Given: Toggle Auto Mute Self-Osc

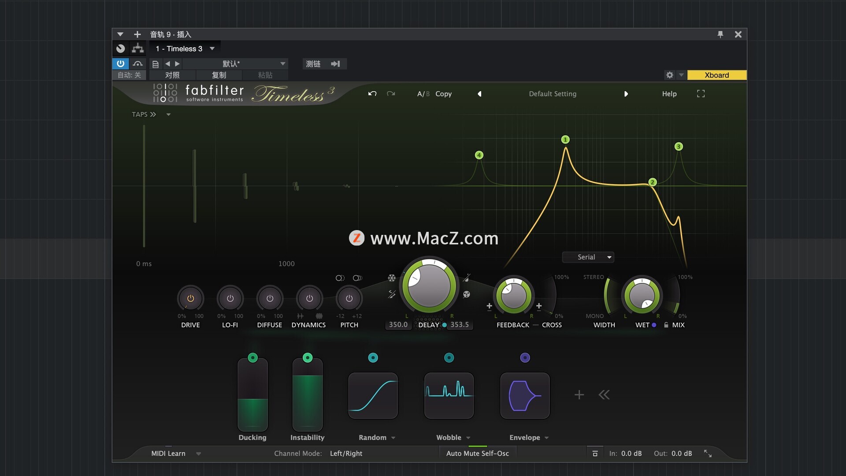Looking at the screenshot, I should 477,453.
